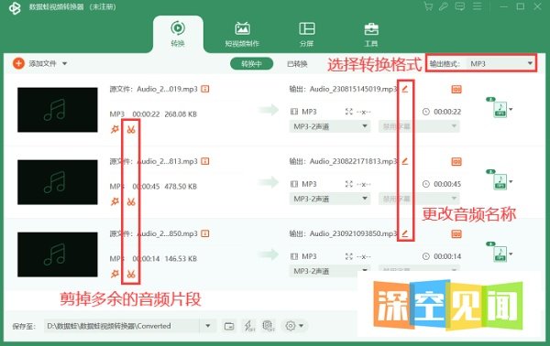Viewport: 550px width, 346px height.
Task: Open scissors trim tool for Audio_2...850.mp3
Action: (x=131, y=274)
